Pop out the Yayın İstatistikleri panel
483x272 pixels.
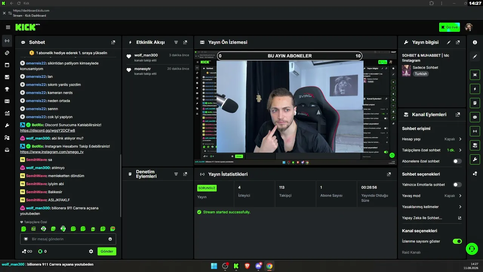pyautogui.click(x=389, y=174)
